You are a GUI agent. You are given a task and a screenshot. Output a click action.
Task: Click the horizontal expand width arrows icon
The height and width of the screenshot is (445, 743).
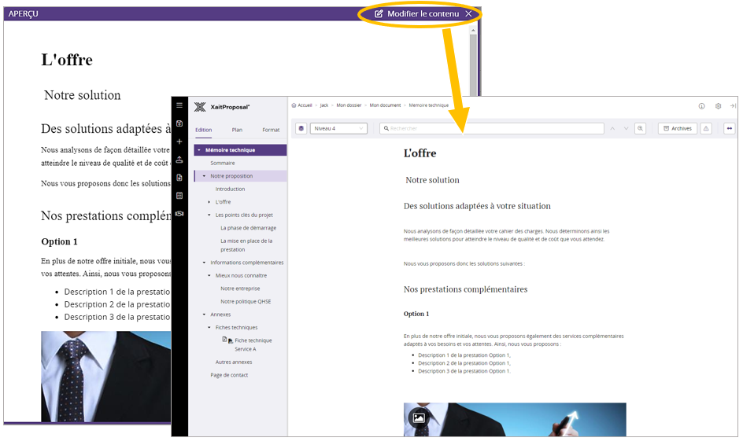click(729, 128)
